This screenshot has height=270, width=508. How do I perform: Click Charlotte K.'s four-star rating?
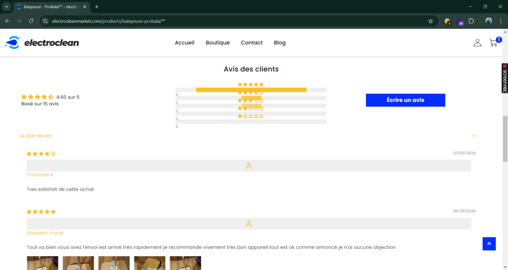pyautogui.click(x=41, y=154)
